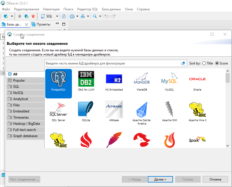Choose the Apache Hive 2 driver
The image size is (232, 187).
point(197,112)
